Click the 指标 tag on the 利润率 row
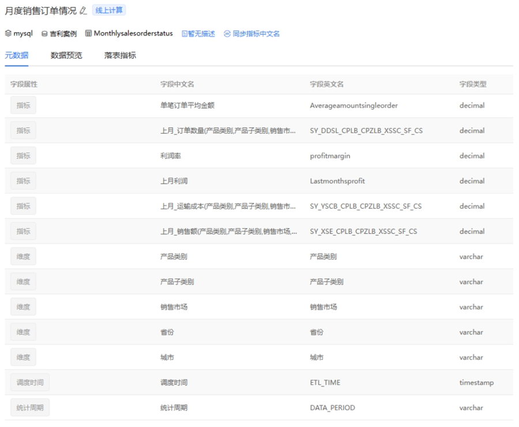 click(x=22, y=155)
